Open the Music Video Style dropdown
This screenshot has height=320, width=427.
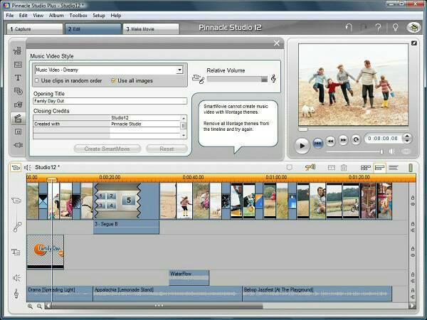[179, 70]
